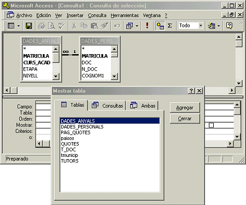Select TUTORS in the table list

(x=110, y=161)
